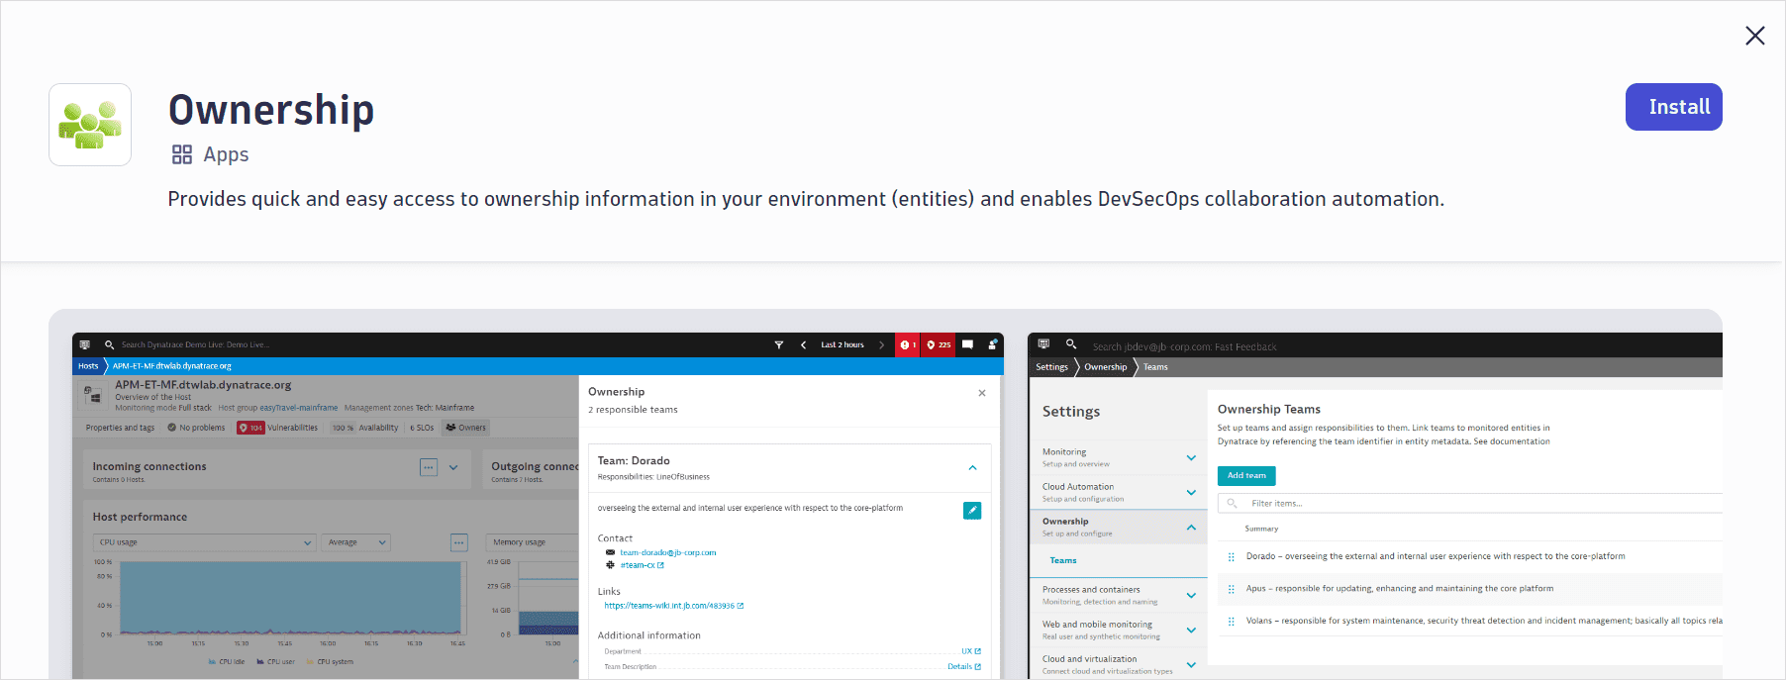
Task: Open Incoming connections more-options ellipsis
Action: (429, 467)
